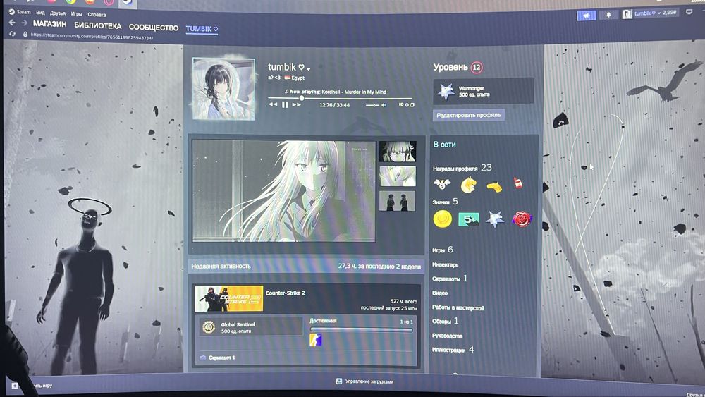Open the Справка menu
Screen dimensions: 705x397
[x=97, y=14]
